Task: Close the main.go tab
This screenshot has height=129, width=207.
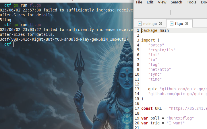Action: (x=161, y=24)
